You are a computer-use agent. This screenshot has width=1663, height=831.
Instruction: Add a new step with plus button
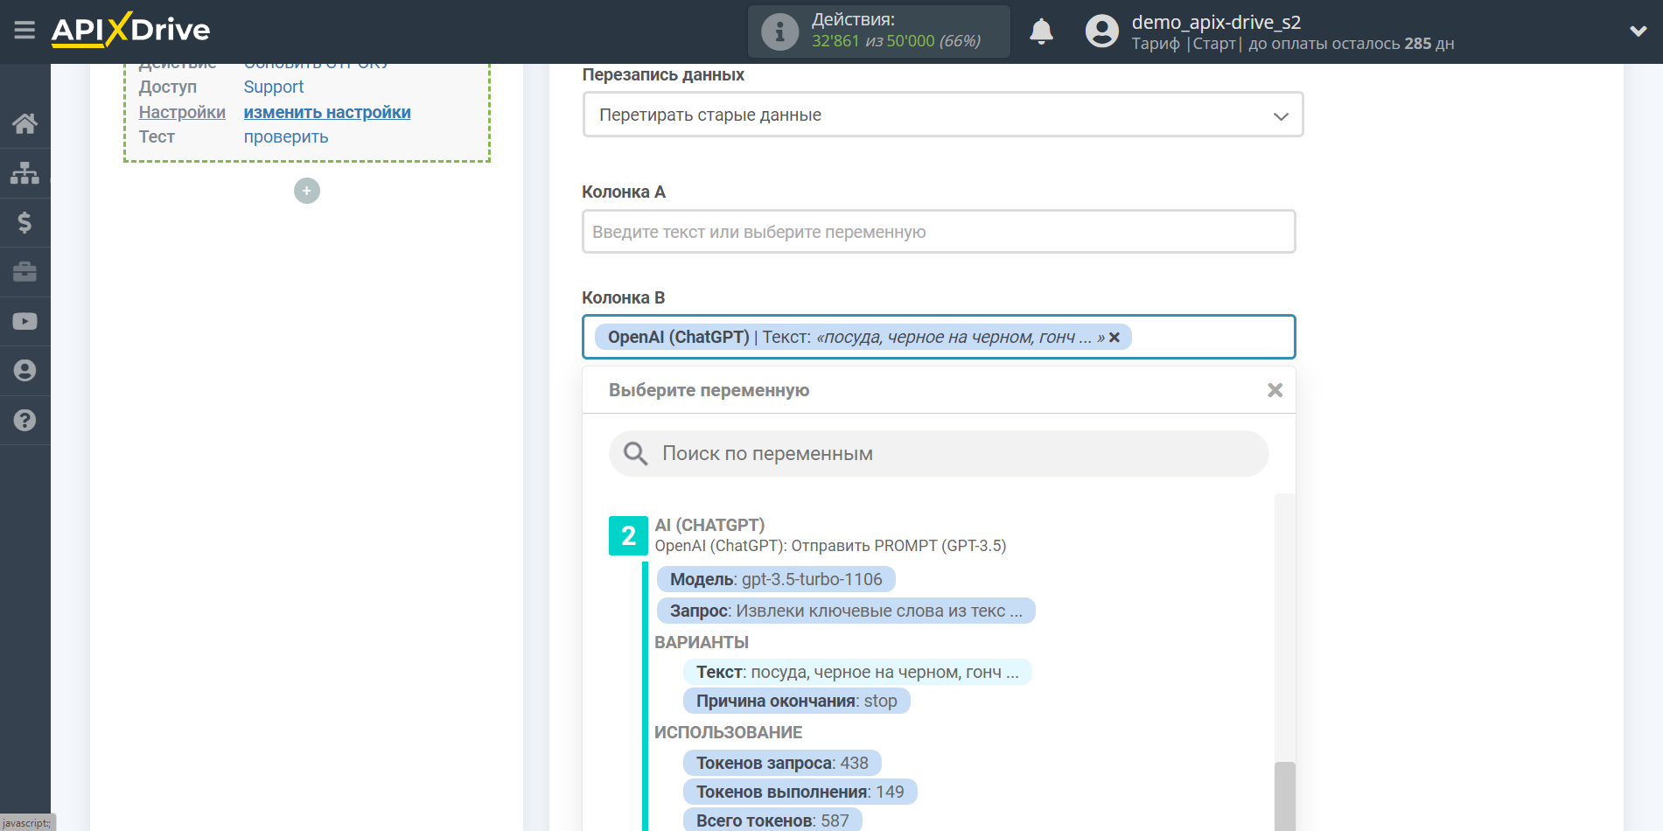point(307,191)
